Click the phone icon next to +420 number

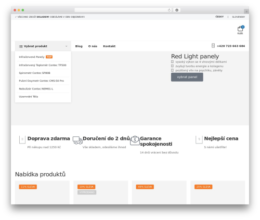coord(213,46)
